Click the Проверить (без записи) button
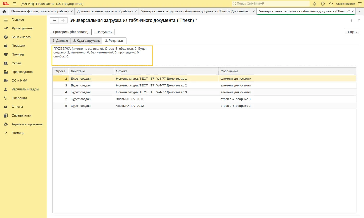The image size is (364, 218). [71, 32]
